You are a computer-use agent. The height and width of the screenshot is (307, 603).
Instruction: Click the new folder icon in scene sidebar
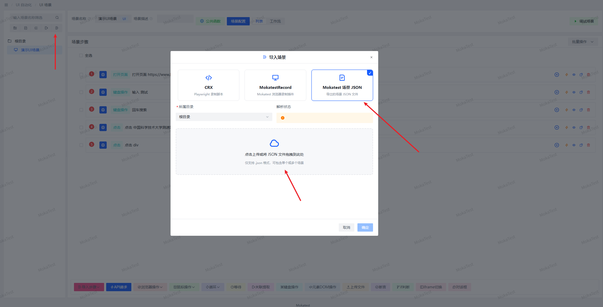coord(15,28)
